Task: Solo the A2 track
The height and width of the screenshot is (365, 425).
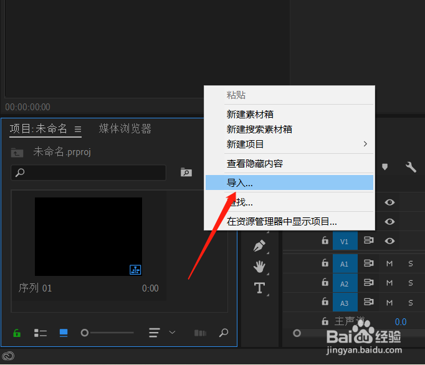Action: point(411,283)
